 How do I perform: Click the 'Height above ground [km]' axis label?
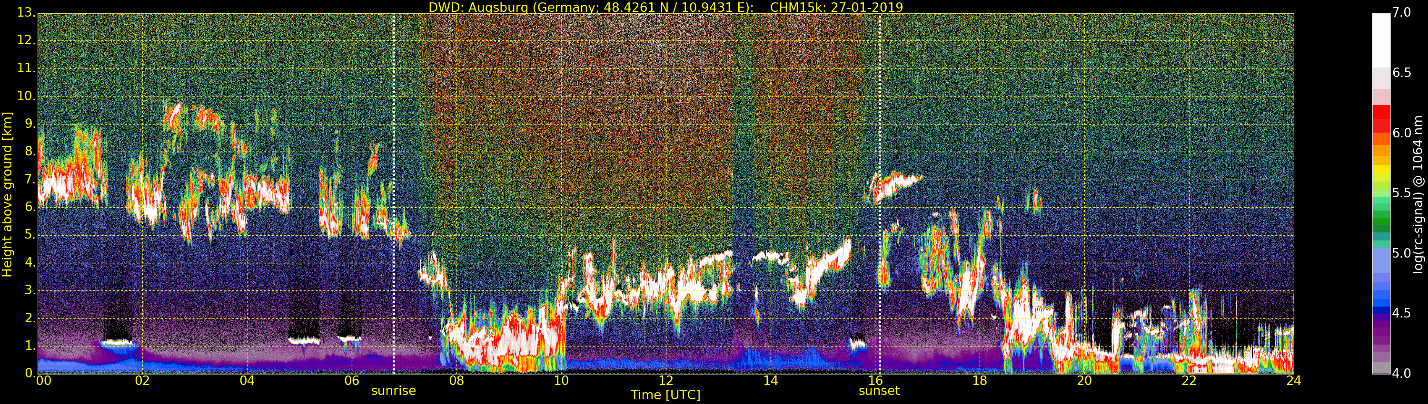coord(7,194)
